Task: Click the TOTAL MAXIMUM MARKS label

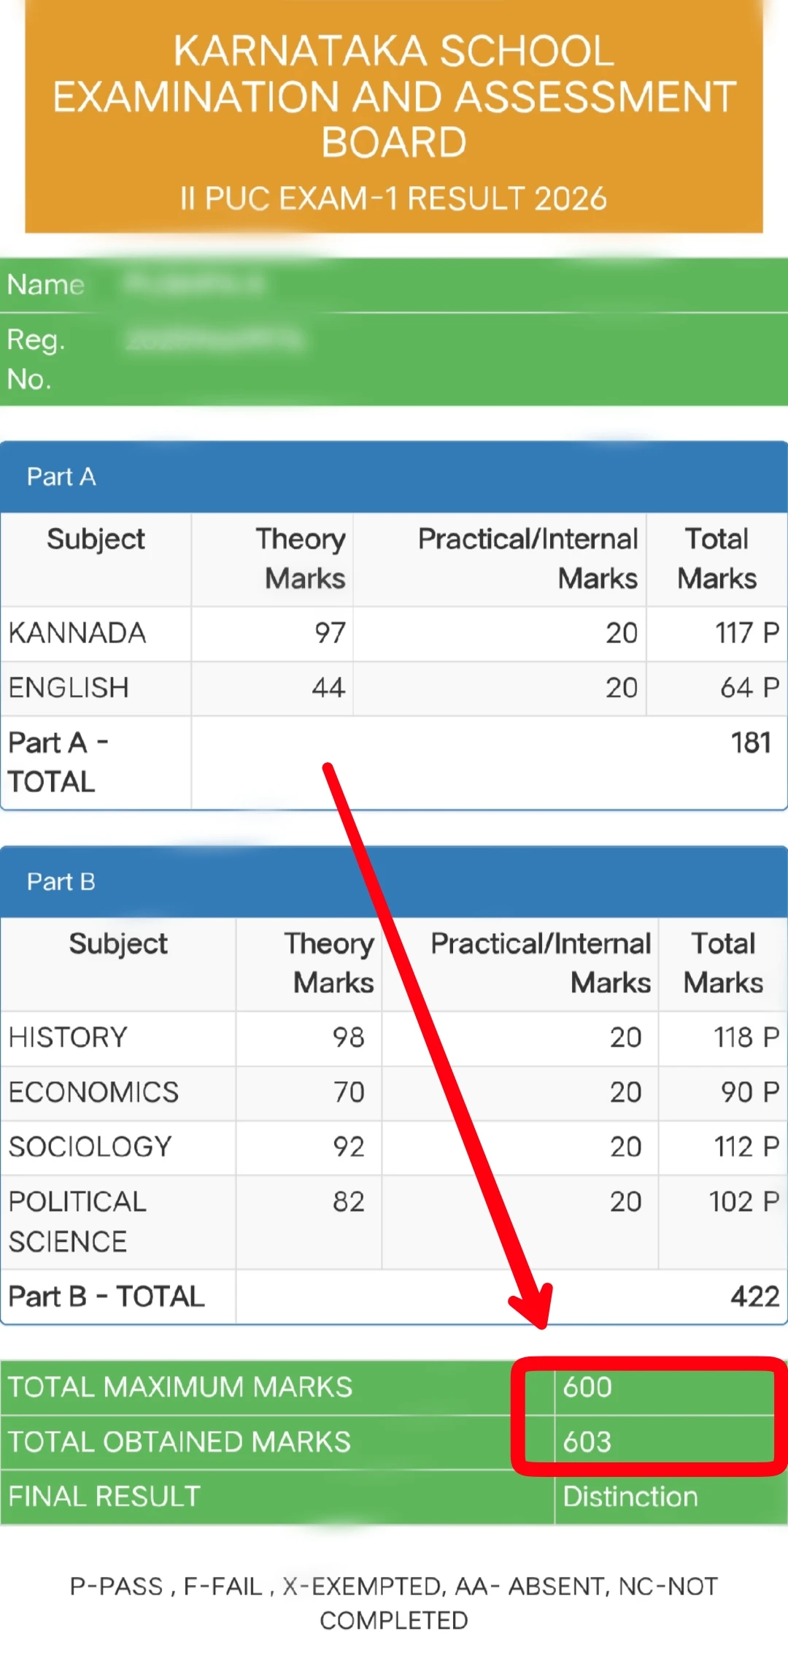Action: click(x=180, y=1387)
